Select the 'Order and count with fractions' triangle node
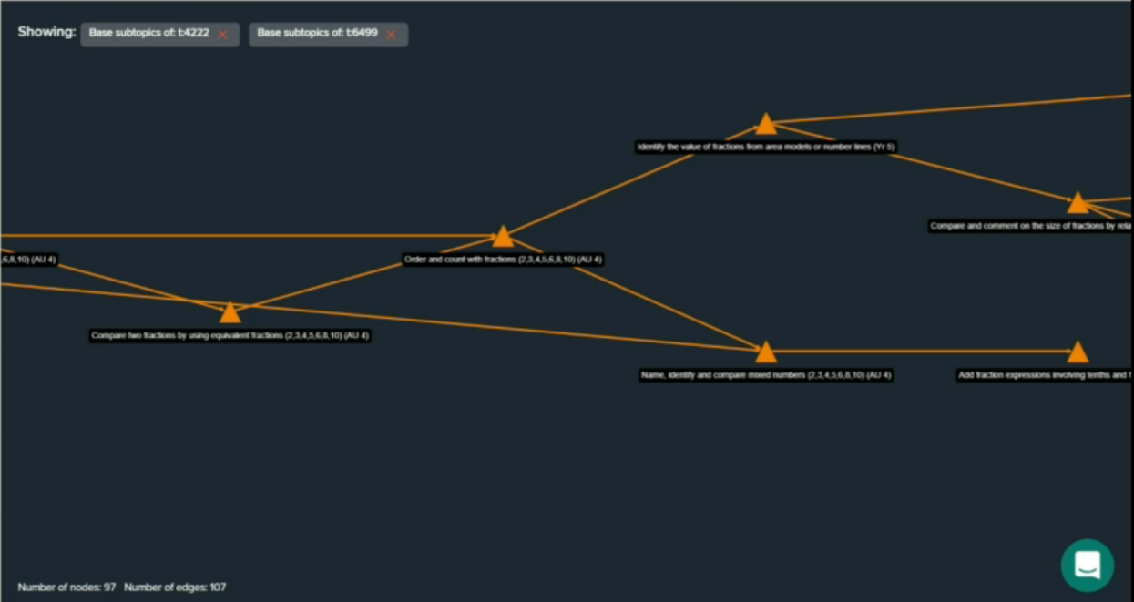Viewport: 1134px width, 602px height. (x=503, y=237)
